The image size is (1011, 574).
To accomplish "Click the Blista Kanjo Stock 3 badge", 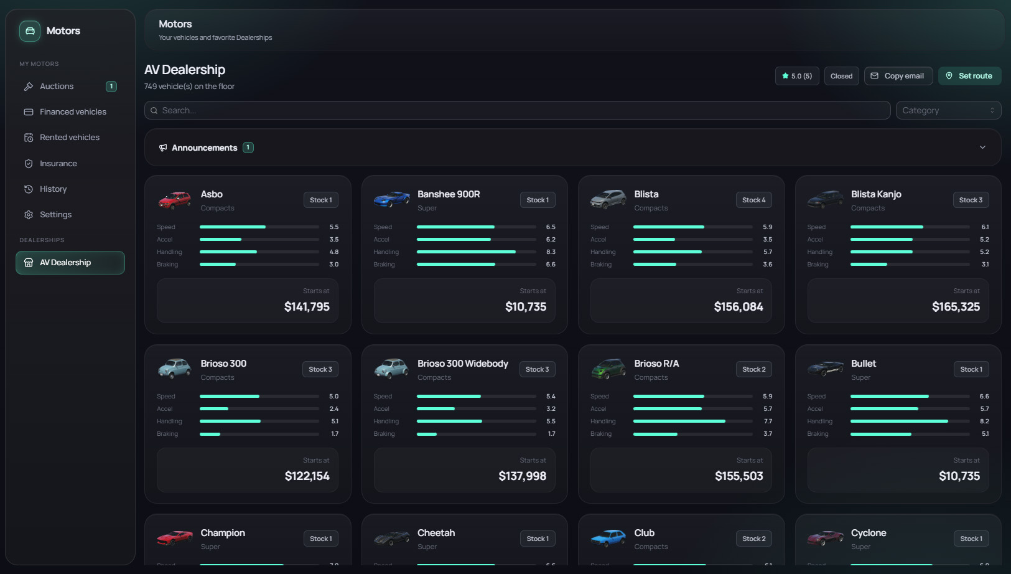I will (x=971, y=200).
